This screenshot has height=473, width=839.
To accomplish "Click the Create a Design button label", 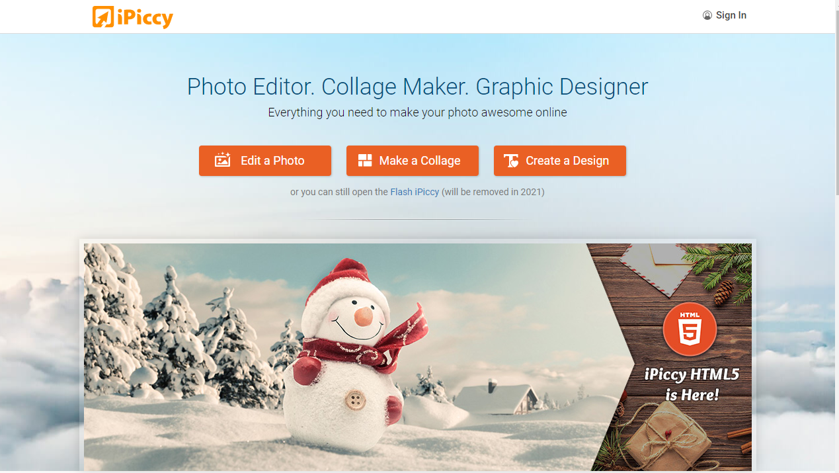I will click(567, 161).
